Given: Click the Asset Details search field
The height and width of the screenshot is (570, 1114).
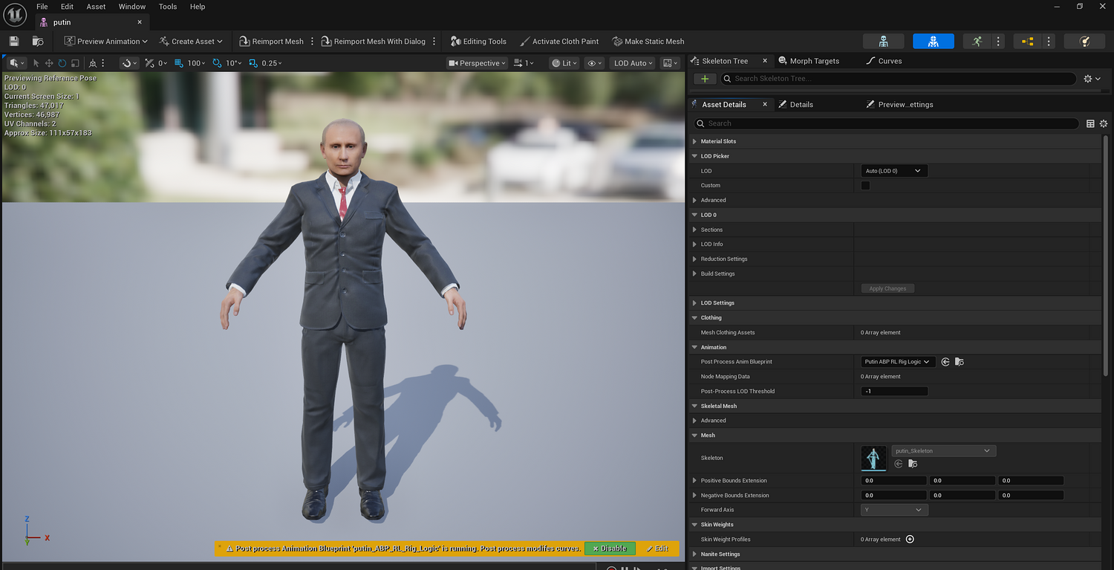Looking at the screenshot, I should click(x=886, y=123).
